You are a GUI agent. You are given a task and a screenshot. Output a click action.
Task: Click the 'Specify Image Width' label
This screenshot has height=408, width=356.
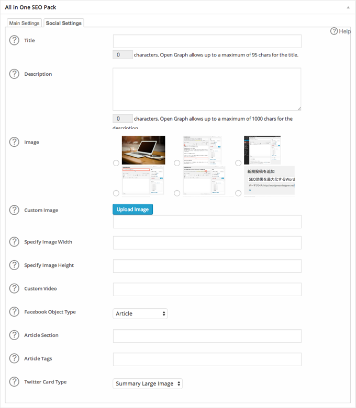48,242
